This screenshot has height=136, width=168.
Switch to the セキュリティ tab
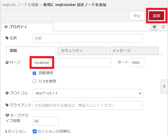coord(82,51)
